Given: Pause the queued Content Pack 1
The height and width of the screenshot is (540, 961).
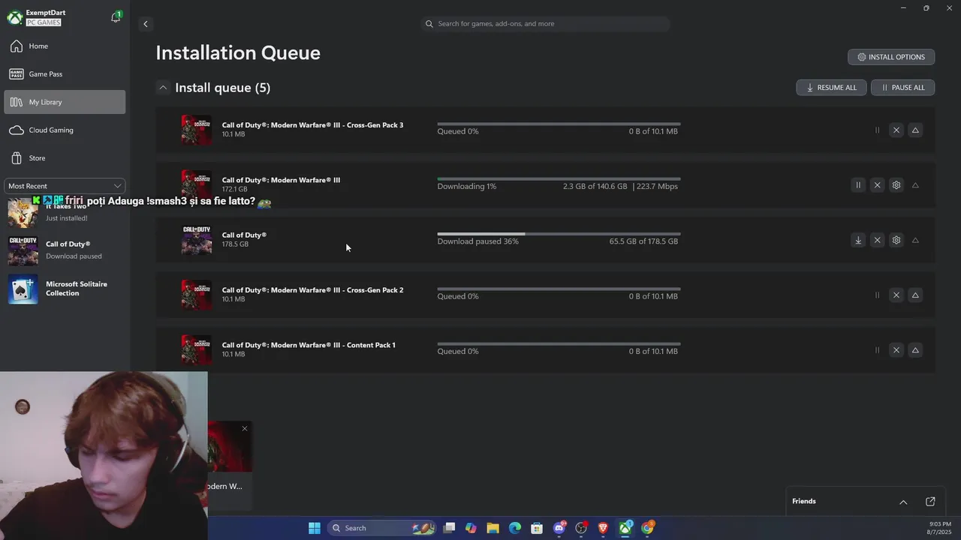Looking at the screenshot, I should pos(877,350).
